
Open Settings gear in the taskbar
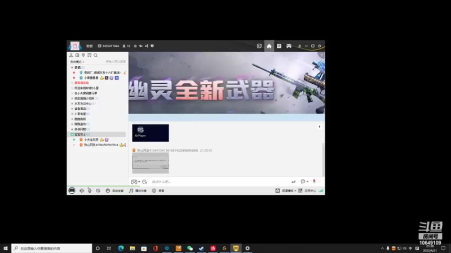click(247, 248)
